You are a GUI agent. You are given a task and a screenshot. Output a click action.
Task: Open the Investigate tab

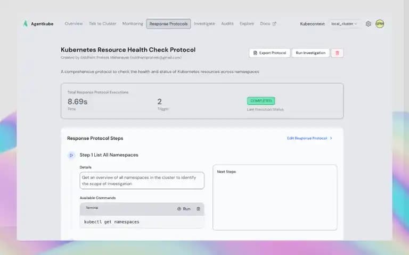tap(204, 23)
